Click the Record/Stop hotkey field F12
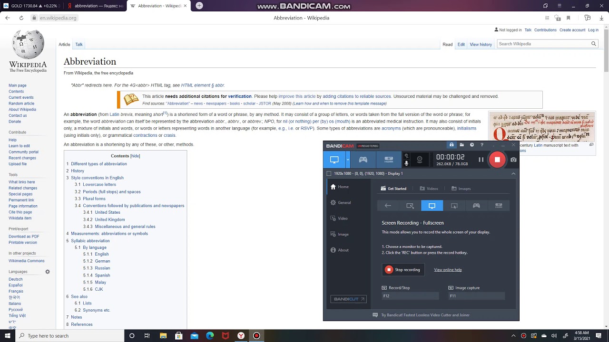609x342 pixels. click(x=410, y=296)
